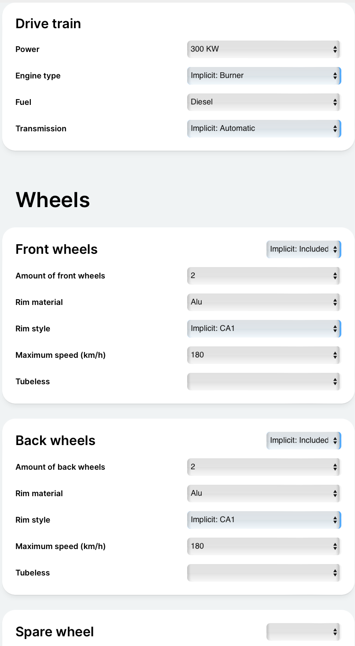Open the Spare wheel inclusion dropdown
This screenshot has width=355, height=646.
[x=303, y=632]
